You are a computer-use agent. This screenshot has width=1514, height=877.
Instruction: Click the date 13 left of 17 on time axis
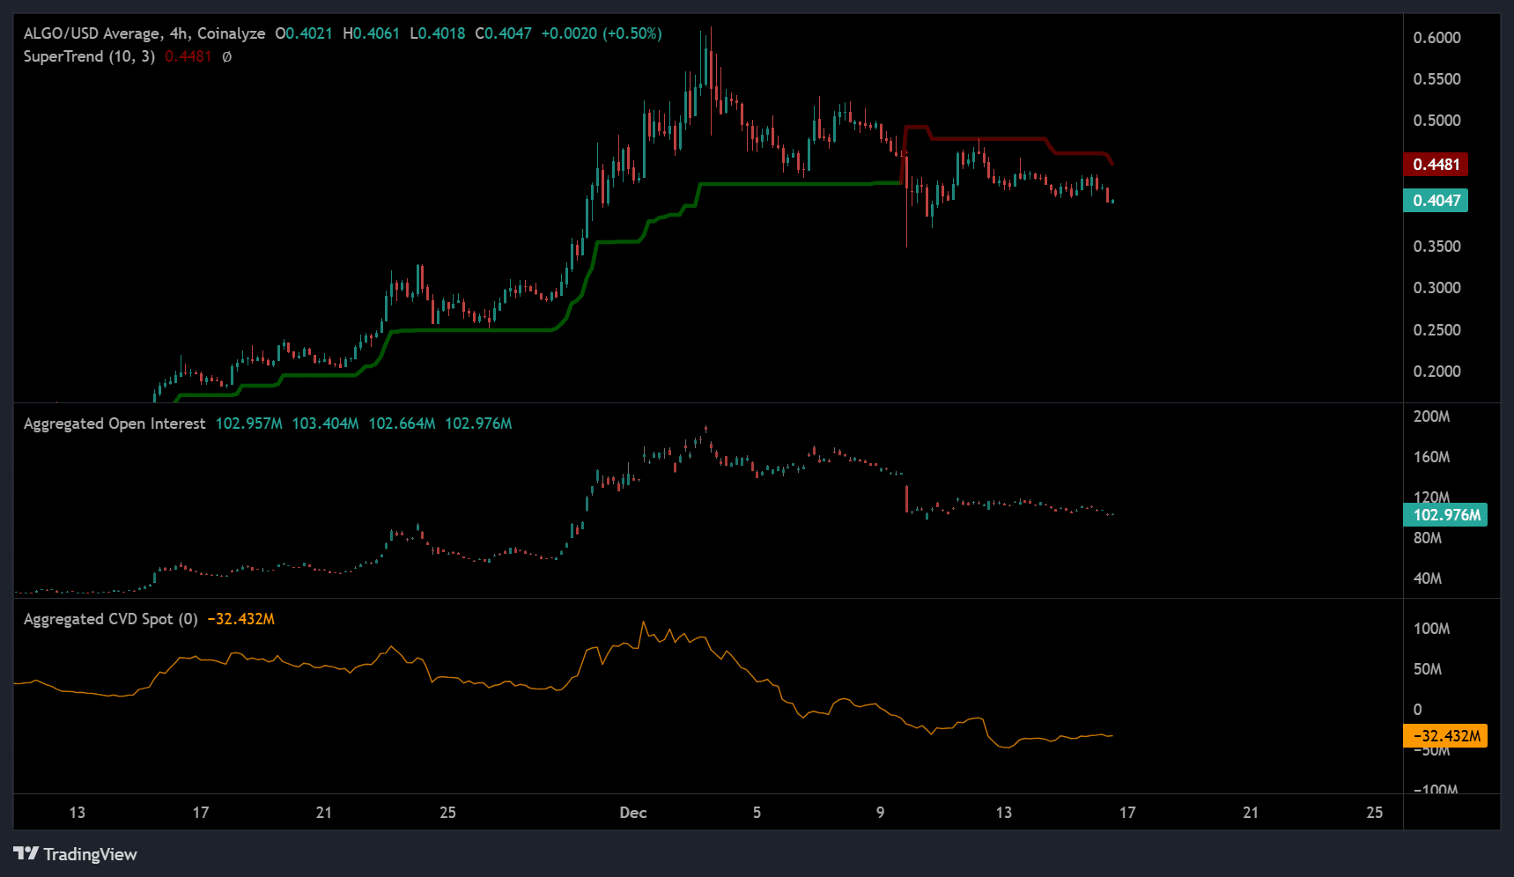78,813
